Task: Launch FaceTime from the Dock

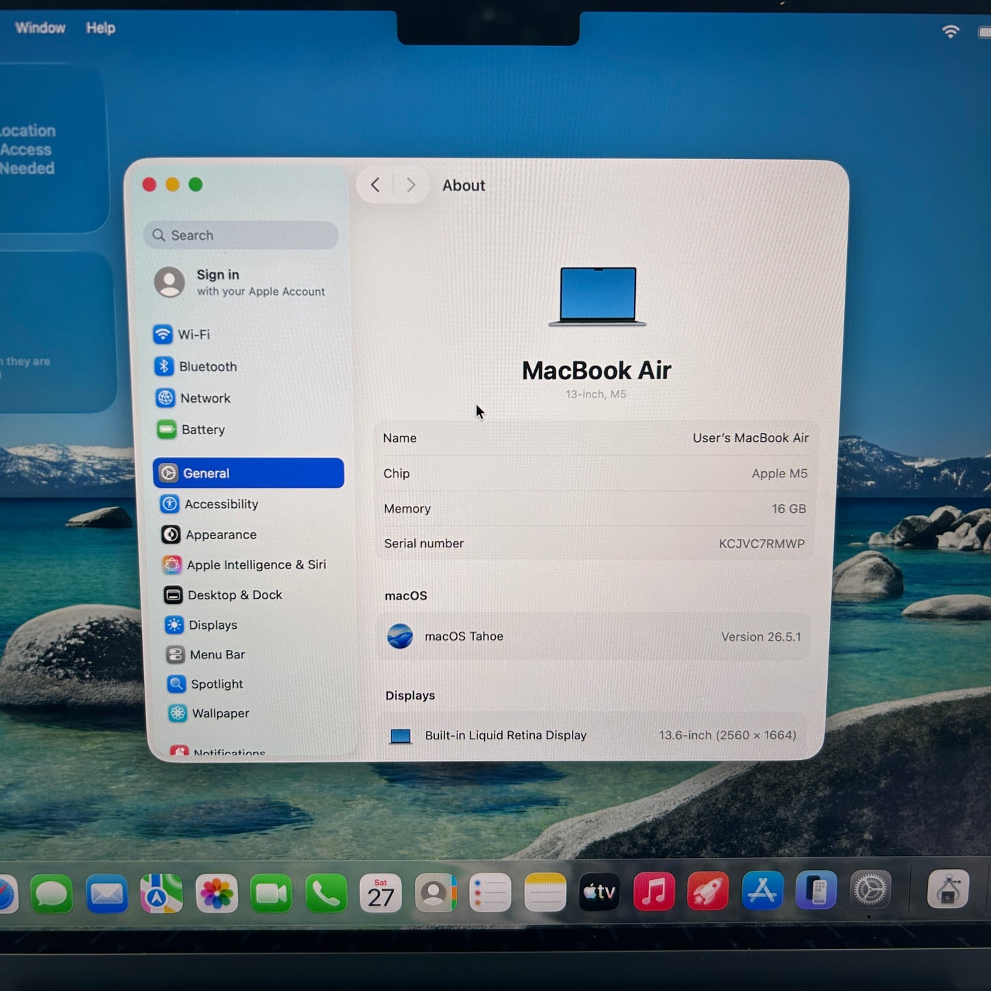Action: coord(271,893)
